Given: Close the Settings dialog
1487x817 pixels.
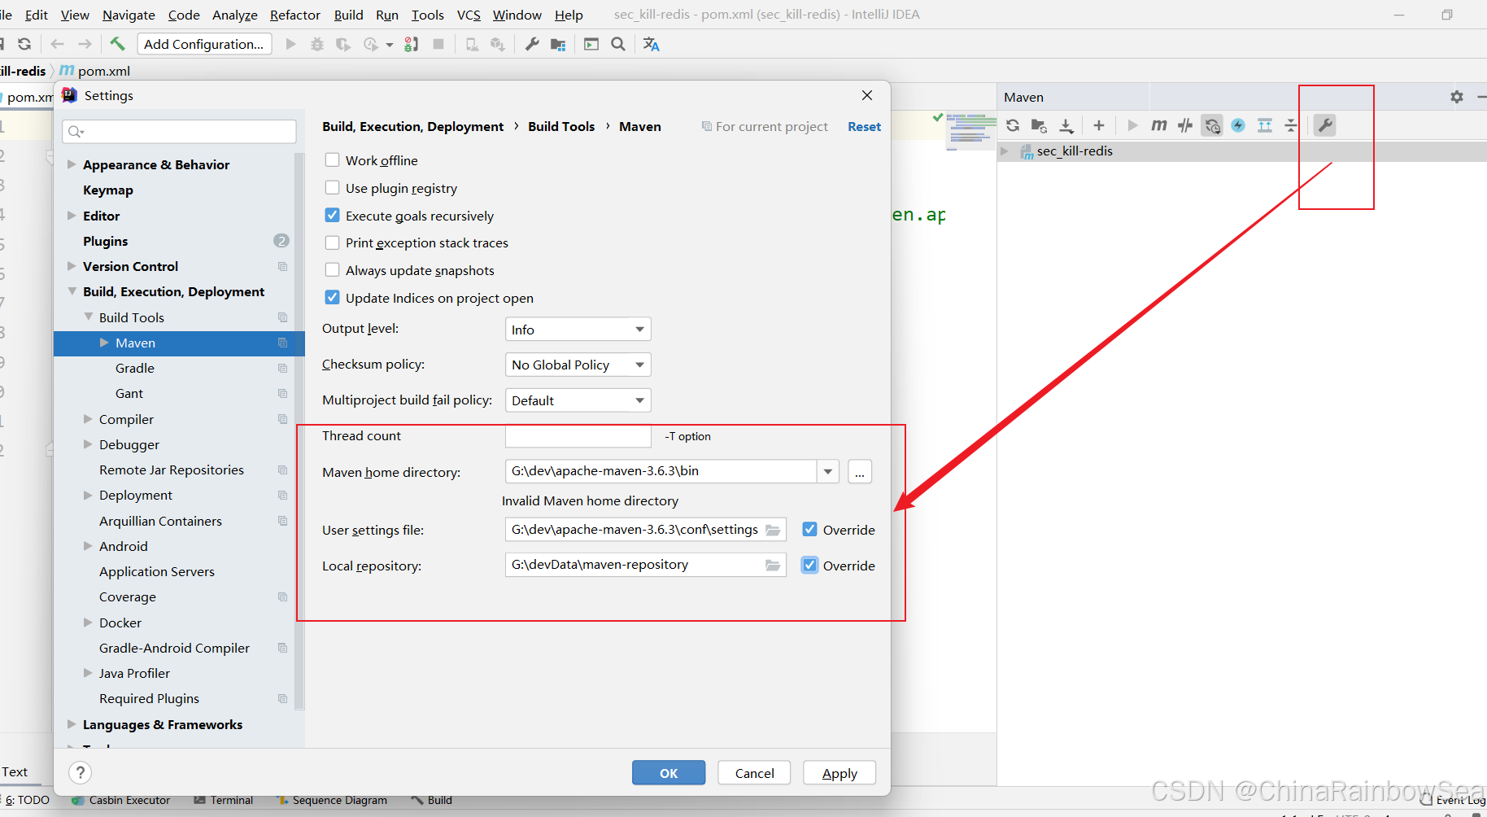Looking at the screenshot, I should click(x=867, y=95).
